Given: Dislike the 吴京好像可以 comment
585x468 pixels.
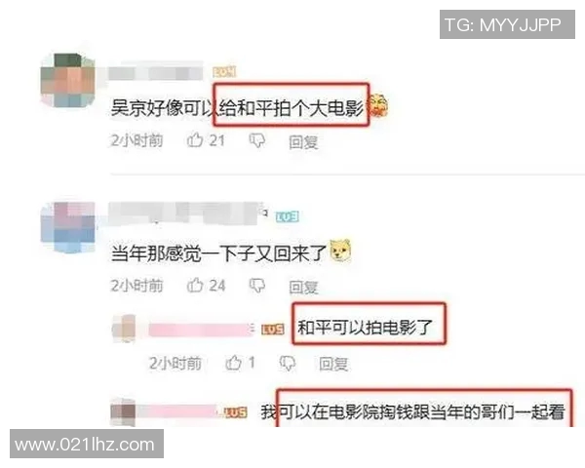Looking at the screenshot, I should [x=257, y=140].
